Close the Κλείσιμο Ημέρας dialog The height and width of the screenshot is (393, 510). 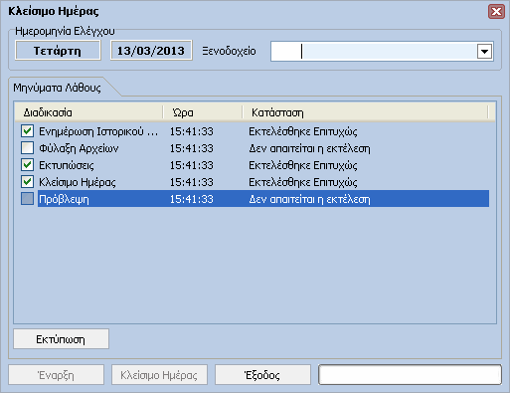click(x=496, y=12)
